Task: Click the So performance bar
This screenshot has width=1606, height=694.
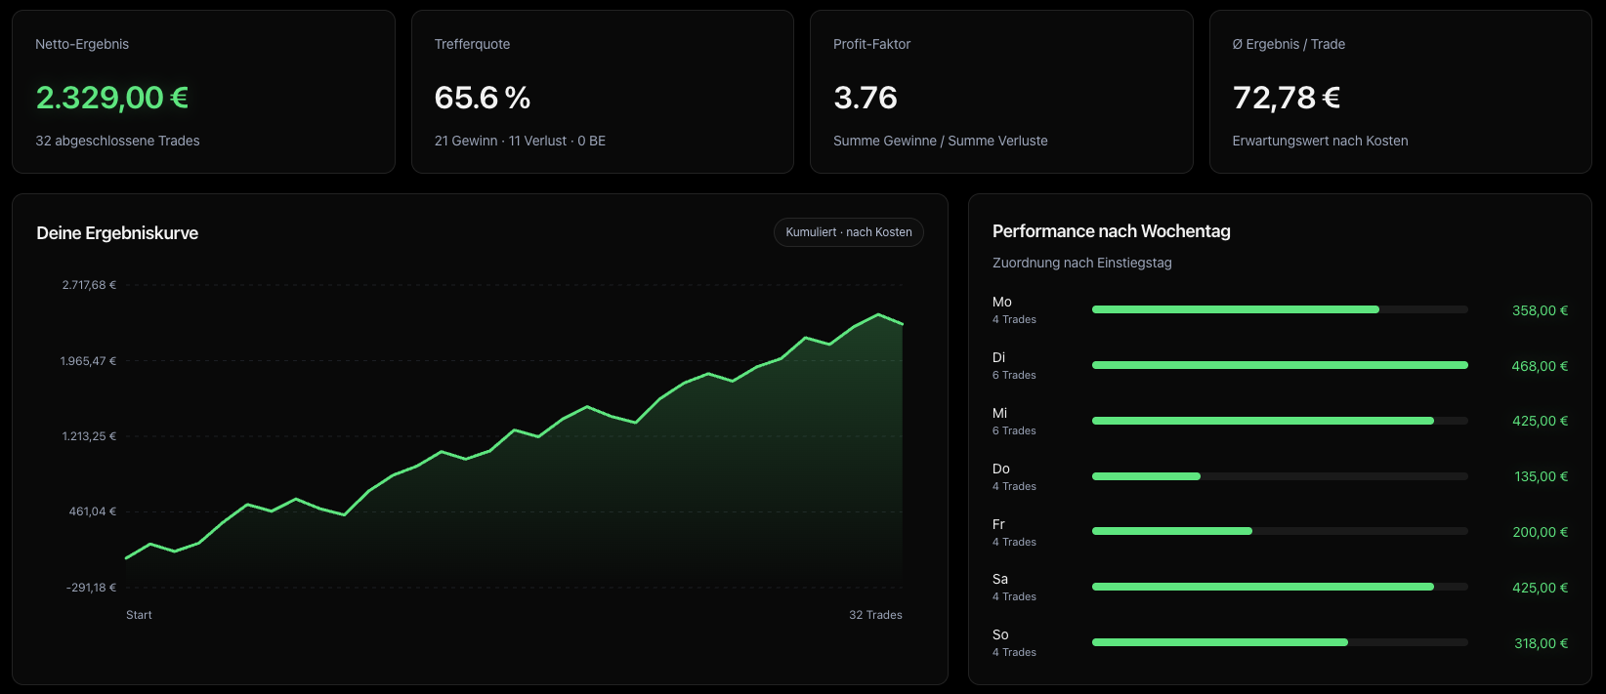Action: point(1280,642)
